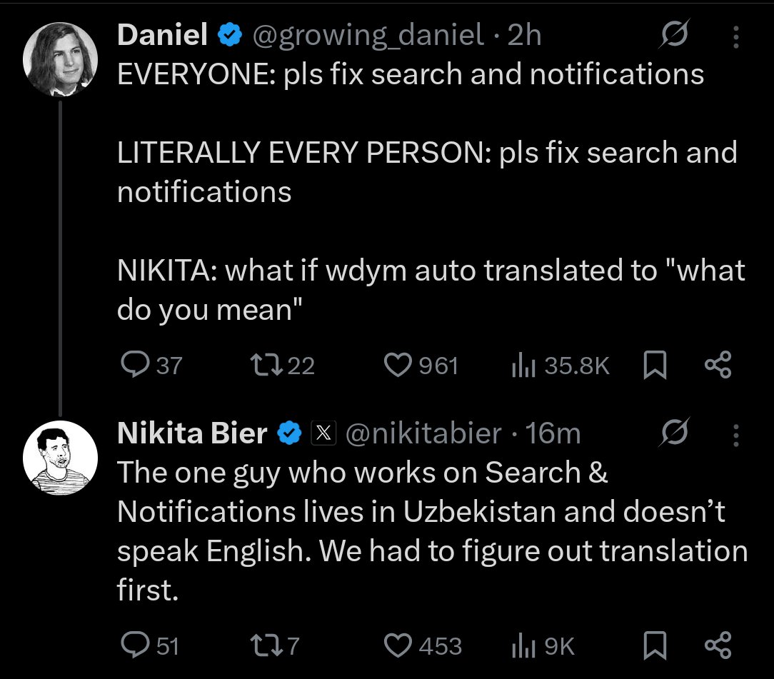This screenshot has height=679, width=774.
Task: Visit the @nikitabier handle link
Action: click(423, 433)
